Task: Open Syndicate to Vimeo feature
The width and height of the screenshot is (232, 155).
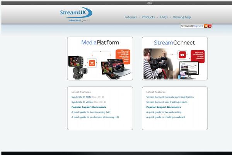Action: (82, 102)
